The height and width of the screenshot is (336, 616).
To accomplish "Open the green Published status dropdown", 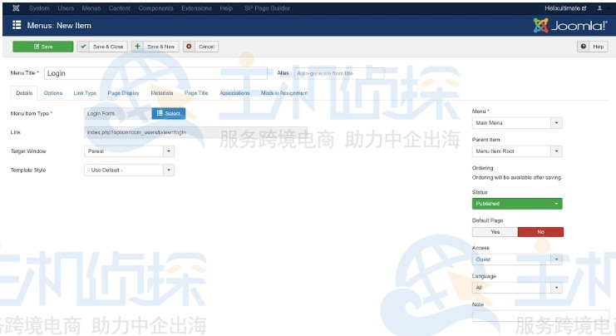I will tap(517, 204).
